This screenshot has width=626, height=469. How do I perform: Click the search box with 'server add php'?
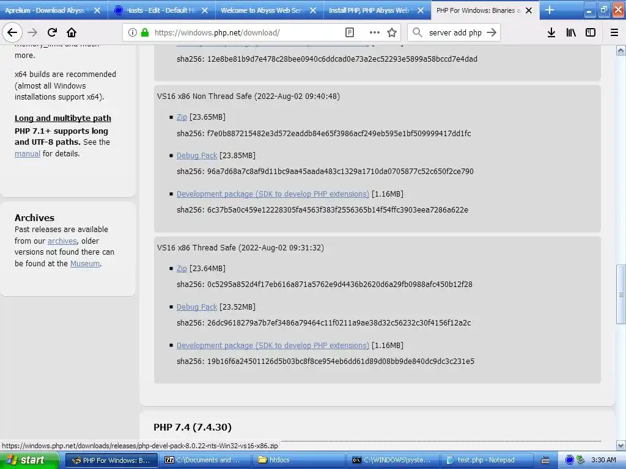point(455,33)
